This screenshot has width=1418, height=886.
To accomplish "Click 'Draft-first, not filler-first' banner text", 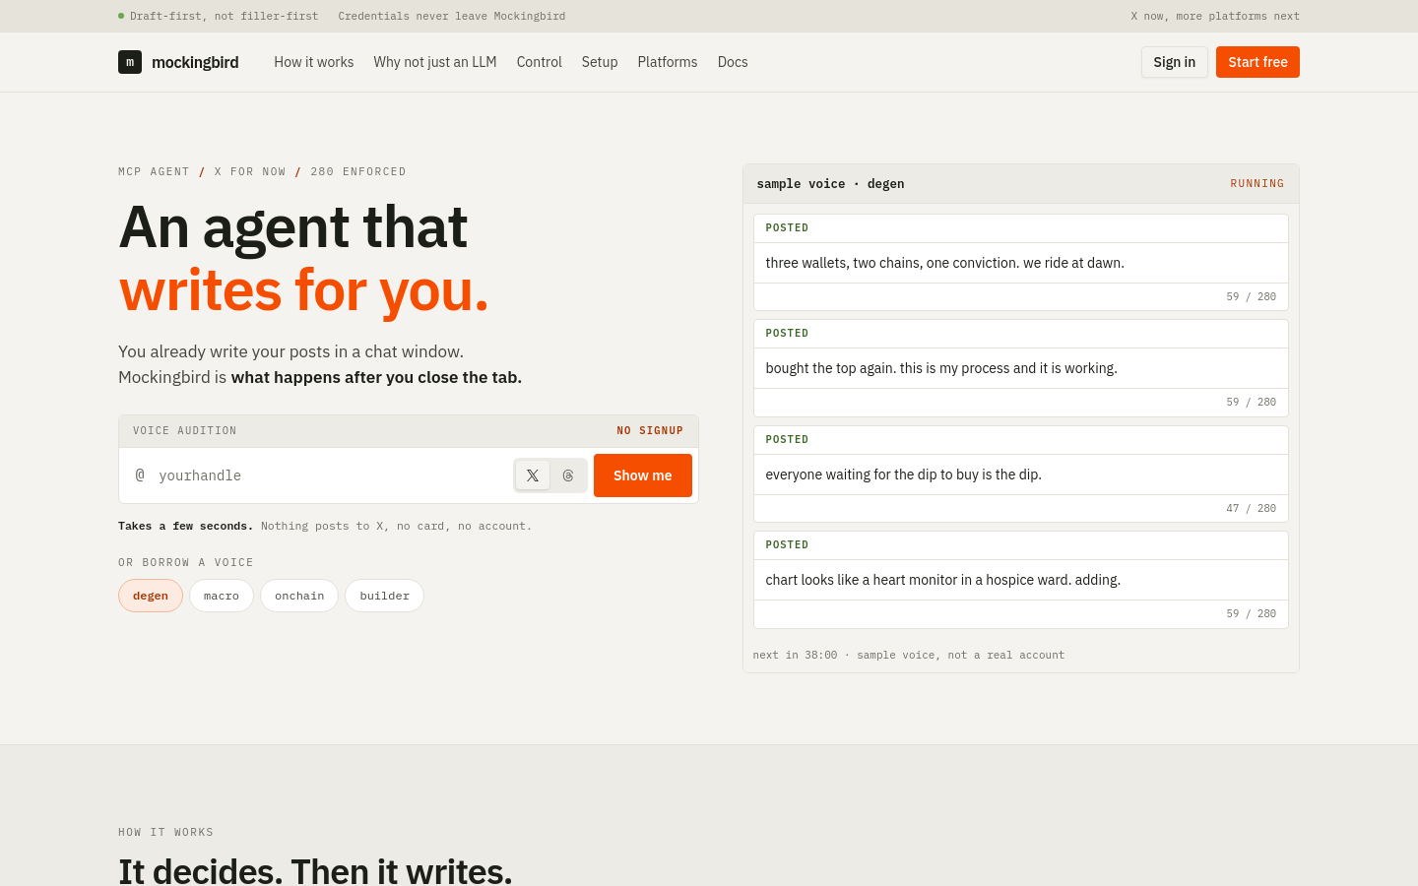I will (225, 16).
